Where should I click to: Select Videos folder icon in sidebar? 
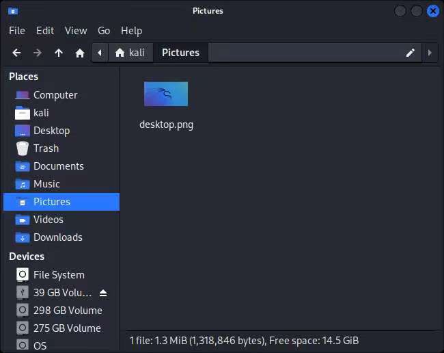click(x=23, y=220)
